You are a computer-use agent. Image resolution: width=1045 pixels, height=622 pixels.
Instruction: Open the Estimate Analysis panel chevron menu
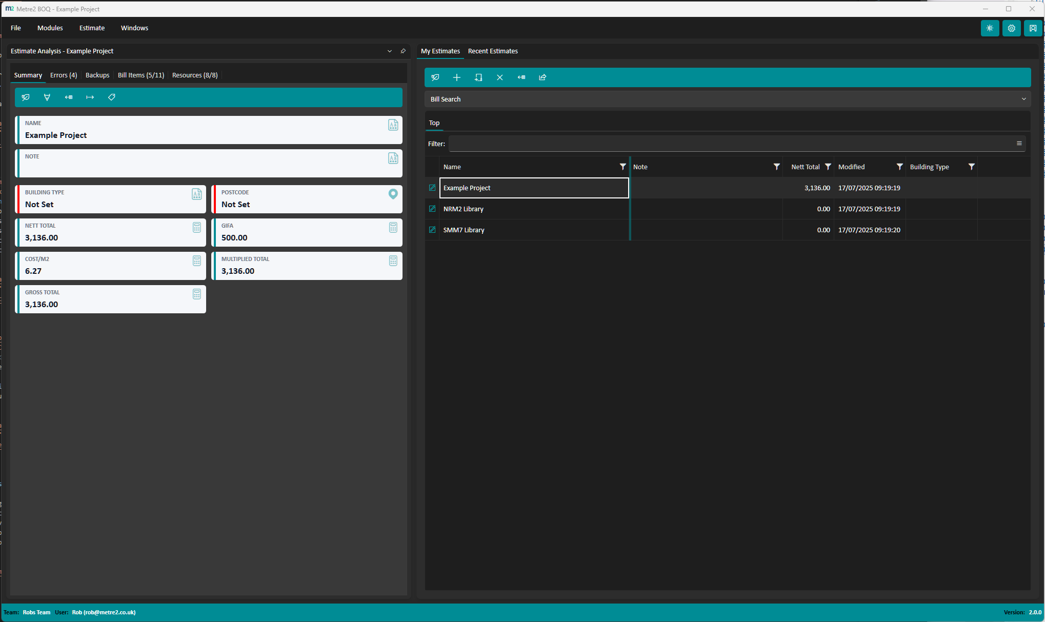(x=389, y=51)
